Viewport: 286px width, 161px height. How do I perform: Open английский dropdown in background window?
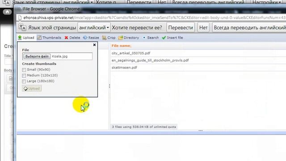78,2
